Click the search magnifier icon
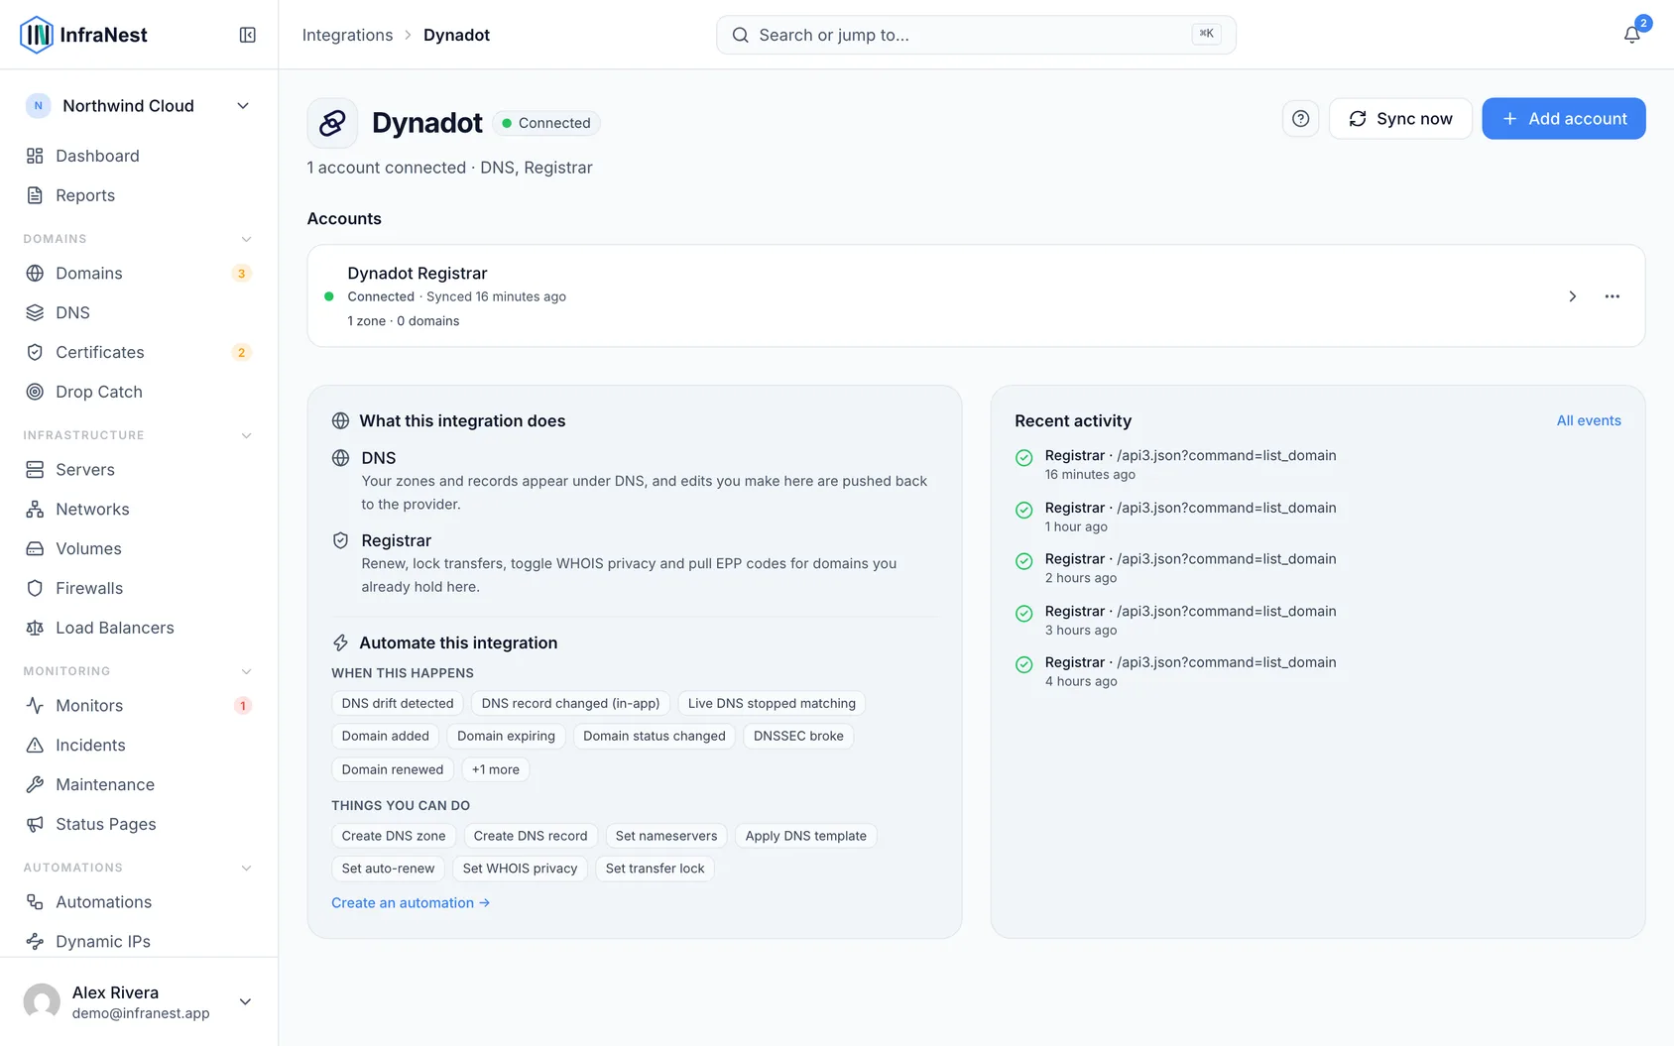1674x1046 pixels. 740,35
